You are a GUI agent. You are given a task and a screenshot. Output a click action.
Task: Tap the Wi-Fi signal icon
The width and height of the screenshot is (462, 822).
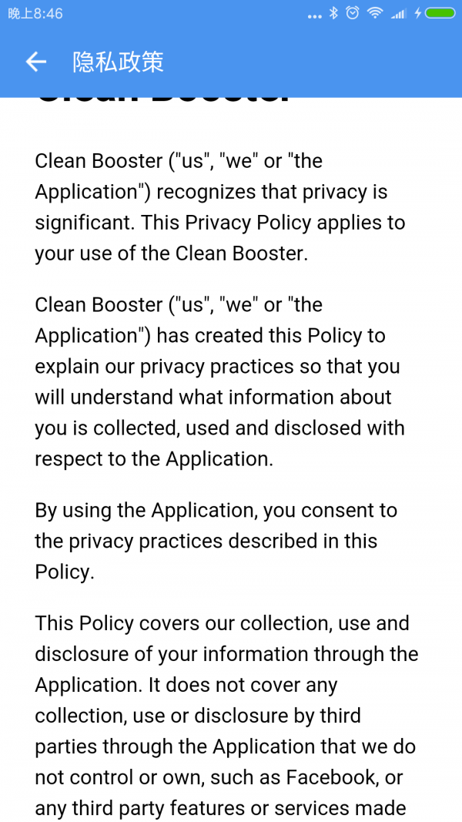coord(375,14)
